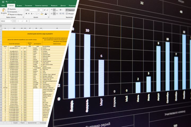Open the Команды sheet tab
The height and width of the screenshot is (127, 191).
(x=43, y=123)
